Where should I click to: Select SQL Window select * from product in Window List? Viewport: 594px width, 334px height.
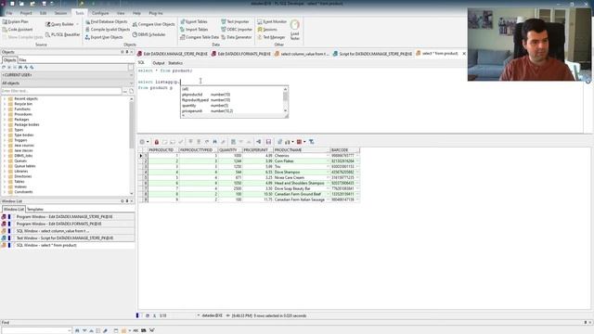[68, 245]
